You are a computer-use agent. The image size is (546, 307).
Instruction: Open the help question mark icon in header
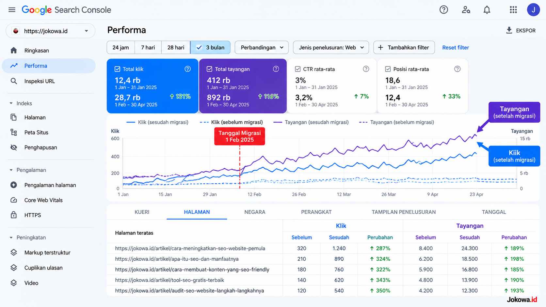(443, 10)
